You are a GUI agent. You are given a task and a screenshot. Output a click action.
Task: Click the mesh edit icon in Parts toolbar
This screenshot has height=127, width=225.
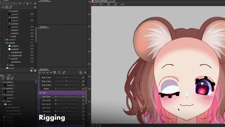(x=20, y=3)
